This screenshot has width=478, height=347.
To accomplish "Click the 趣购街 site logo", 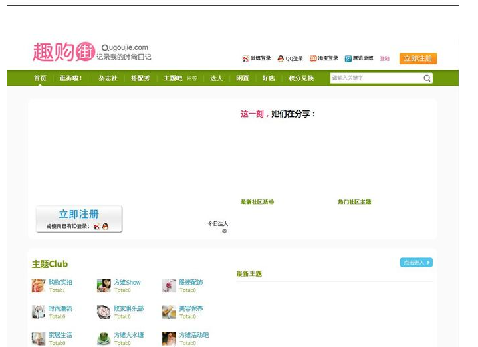I will [x=64, y=52].
